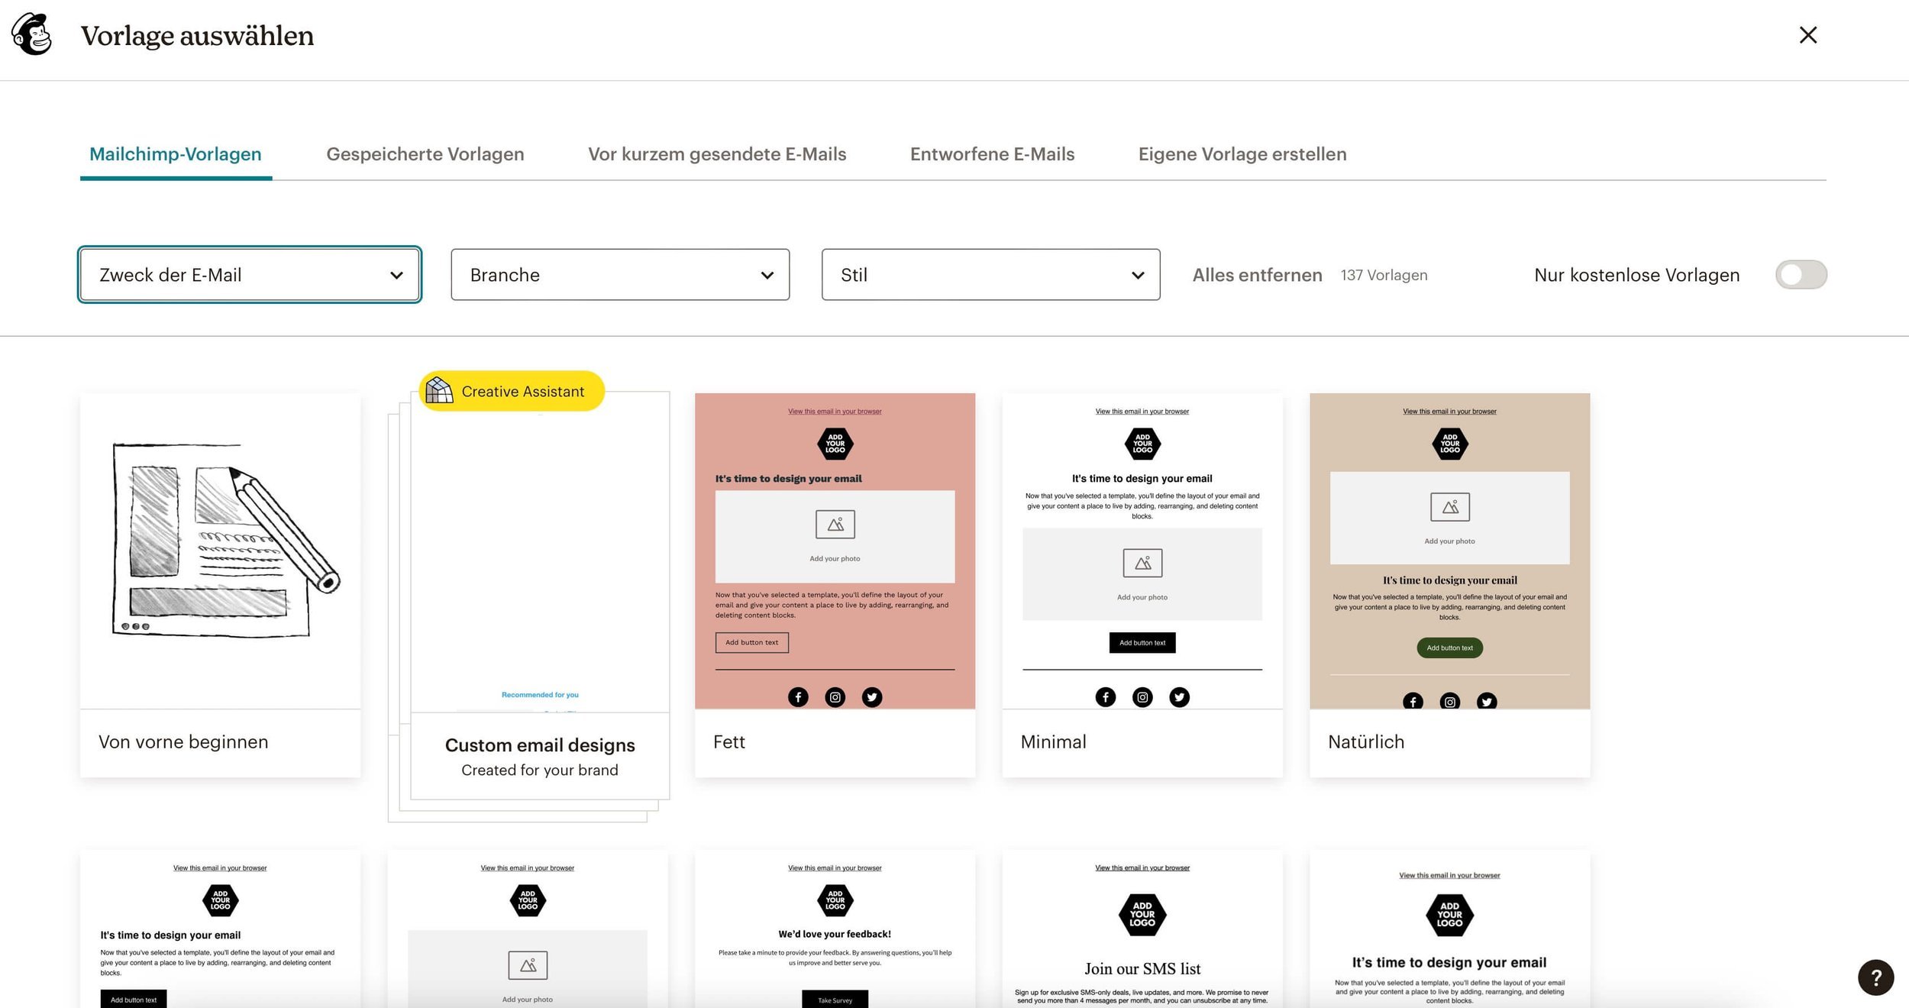Viewport: 1909px width, 1008px height.
Task: Expand the Zweck der E-Mail dropdown
Action: [249, 275]
